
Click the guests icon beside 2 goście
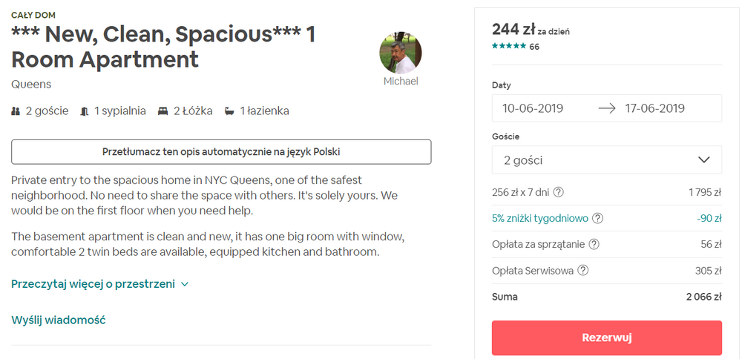click(16, 111)
